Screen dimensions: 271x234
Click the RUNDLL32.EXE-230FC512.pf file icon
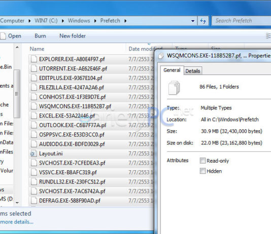coord(34,182)
